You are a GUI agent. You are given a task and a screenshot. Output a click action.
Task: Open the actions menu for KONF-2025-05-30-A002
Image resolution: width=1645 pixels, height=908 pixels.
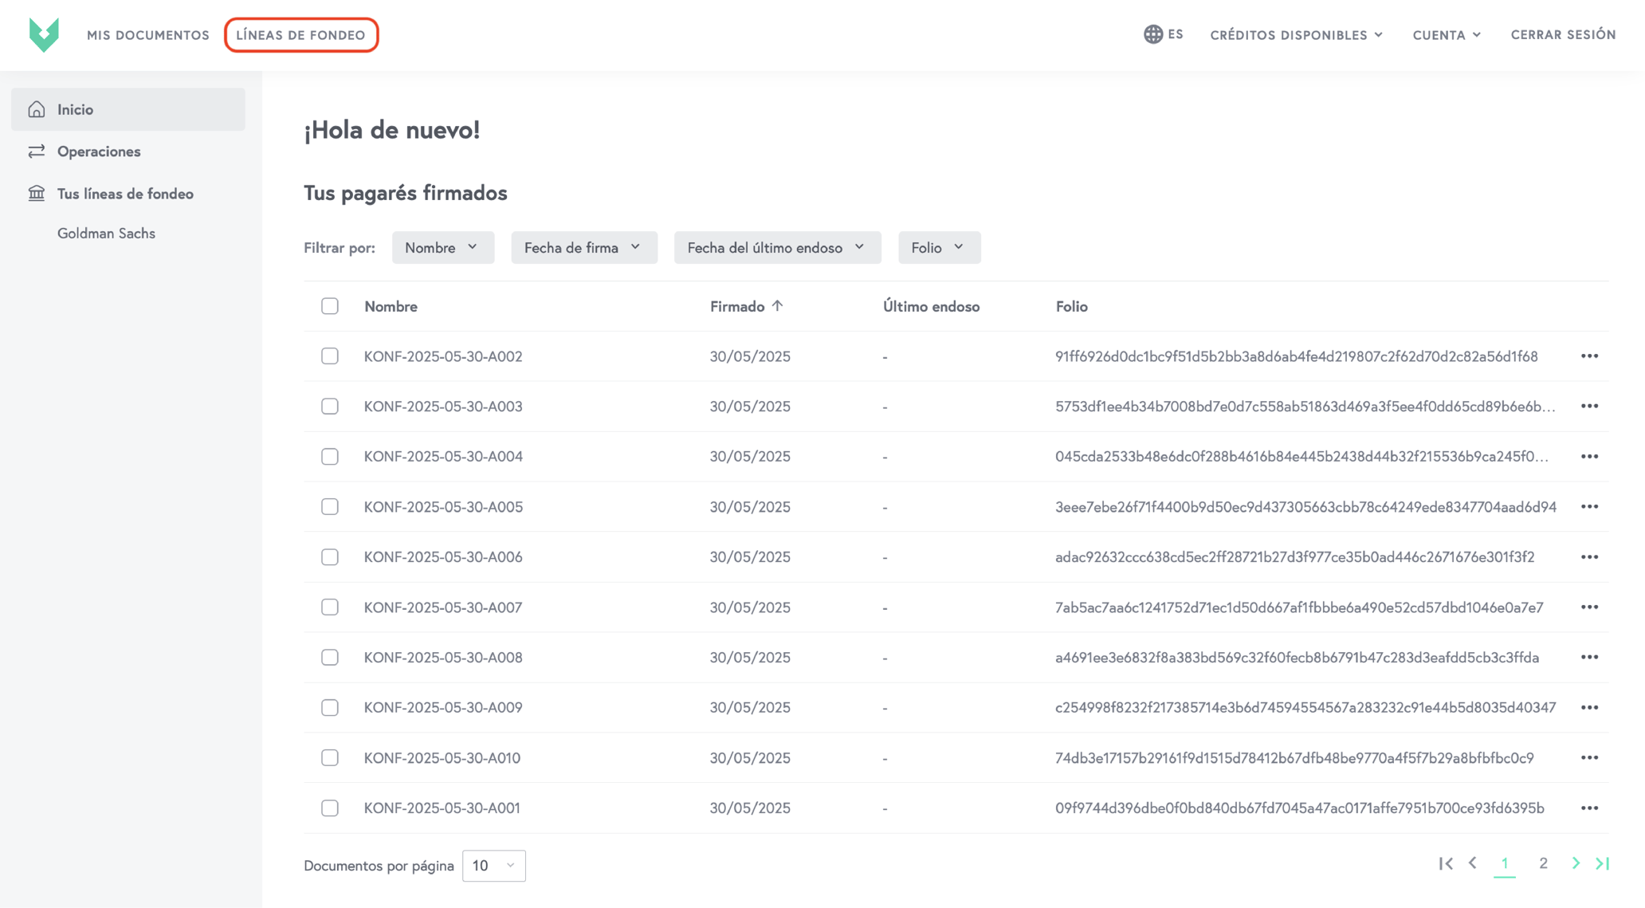(1590, 356)
